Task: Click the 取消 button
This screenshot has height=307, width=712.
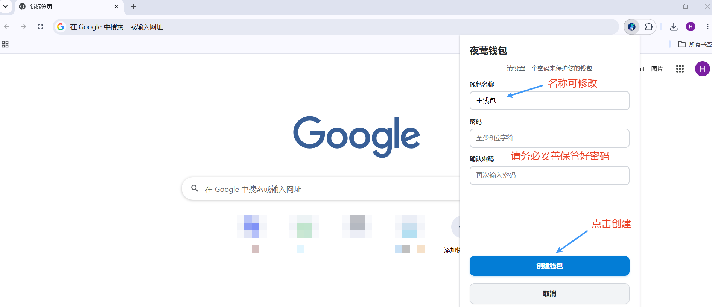Action: pyautogui.click(x=549, y=294)
